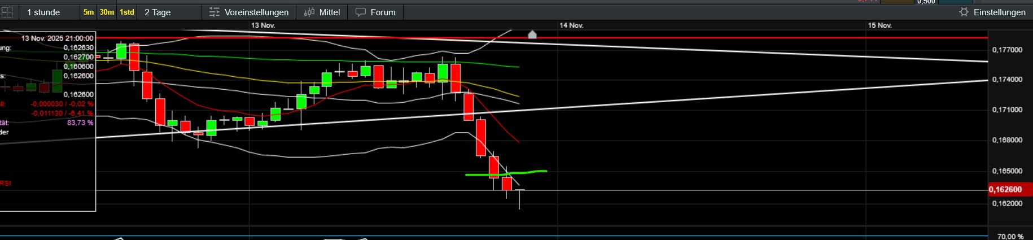Open the "1 stunde" interval dropdown
1033x240 pixels.
click(48, 12)
